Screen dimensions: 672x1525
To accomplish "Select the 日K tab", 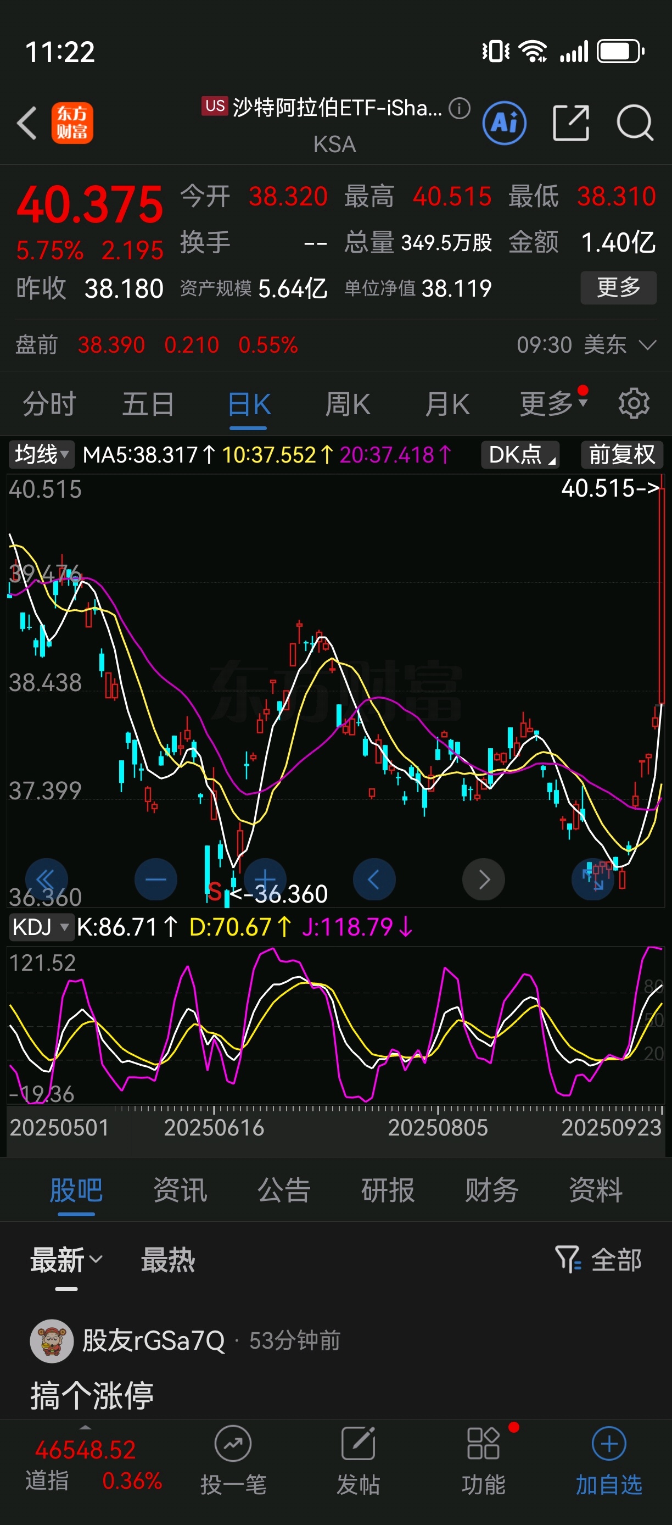I will [x=249, y=404].
